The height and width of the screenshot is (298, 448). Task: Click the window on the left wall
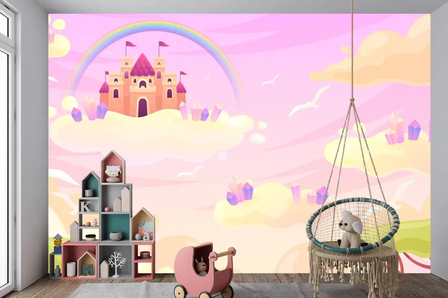click(x=6, y=149)
